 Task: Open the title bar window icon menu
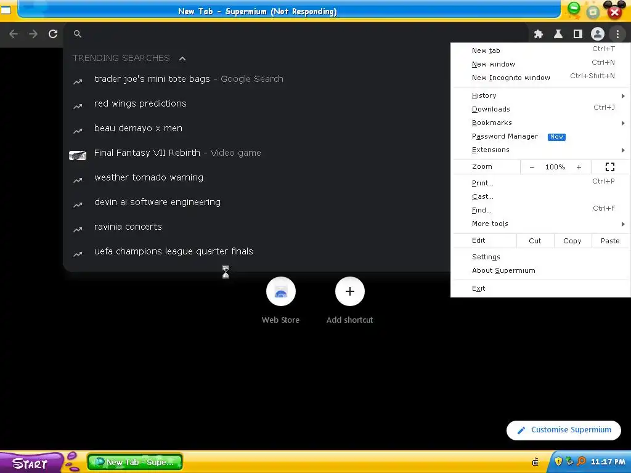click(6, 10)
